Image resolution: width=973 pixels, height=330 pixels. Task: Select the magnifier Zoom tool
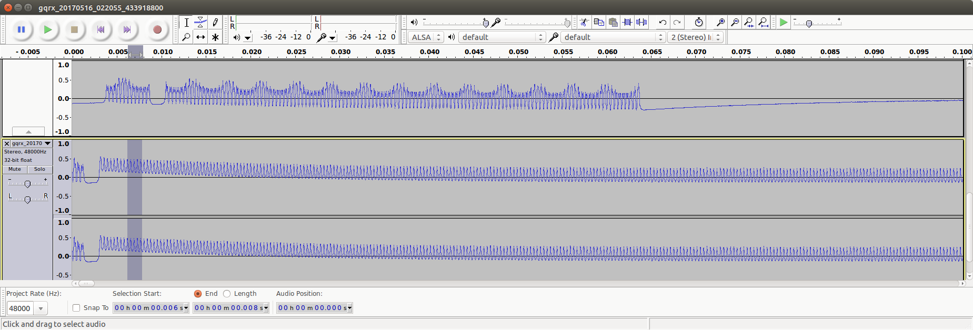(x=186, y=37)
